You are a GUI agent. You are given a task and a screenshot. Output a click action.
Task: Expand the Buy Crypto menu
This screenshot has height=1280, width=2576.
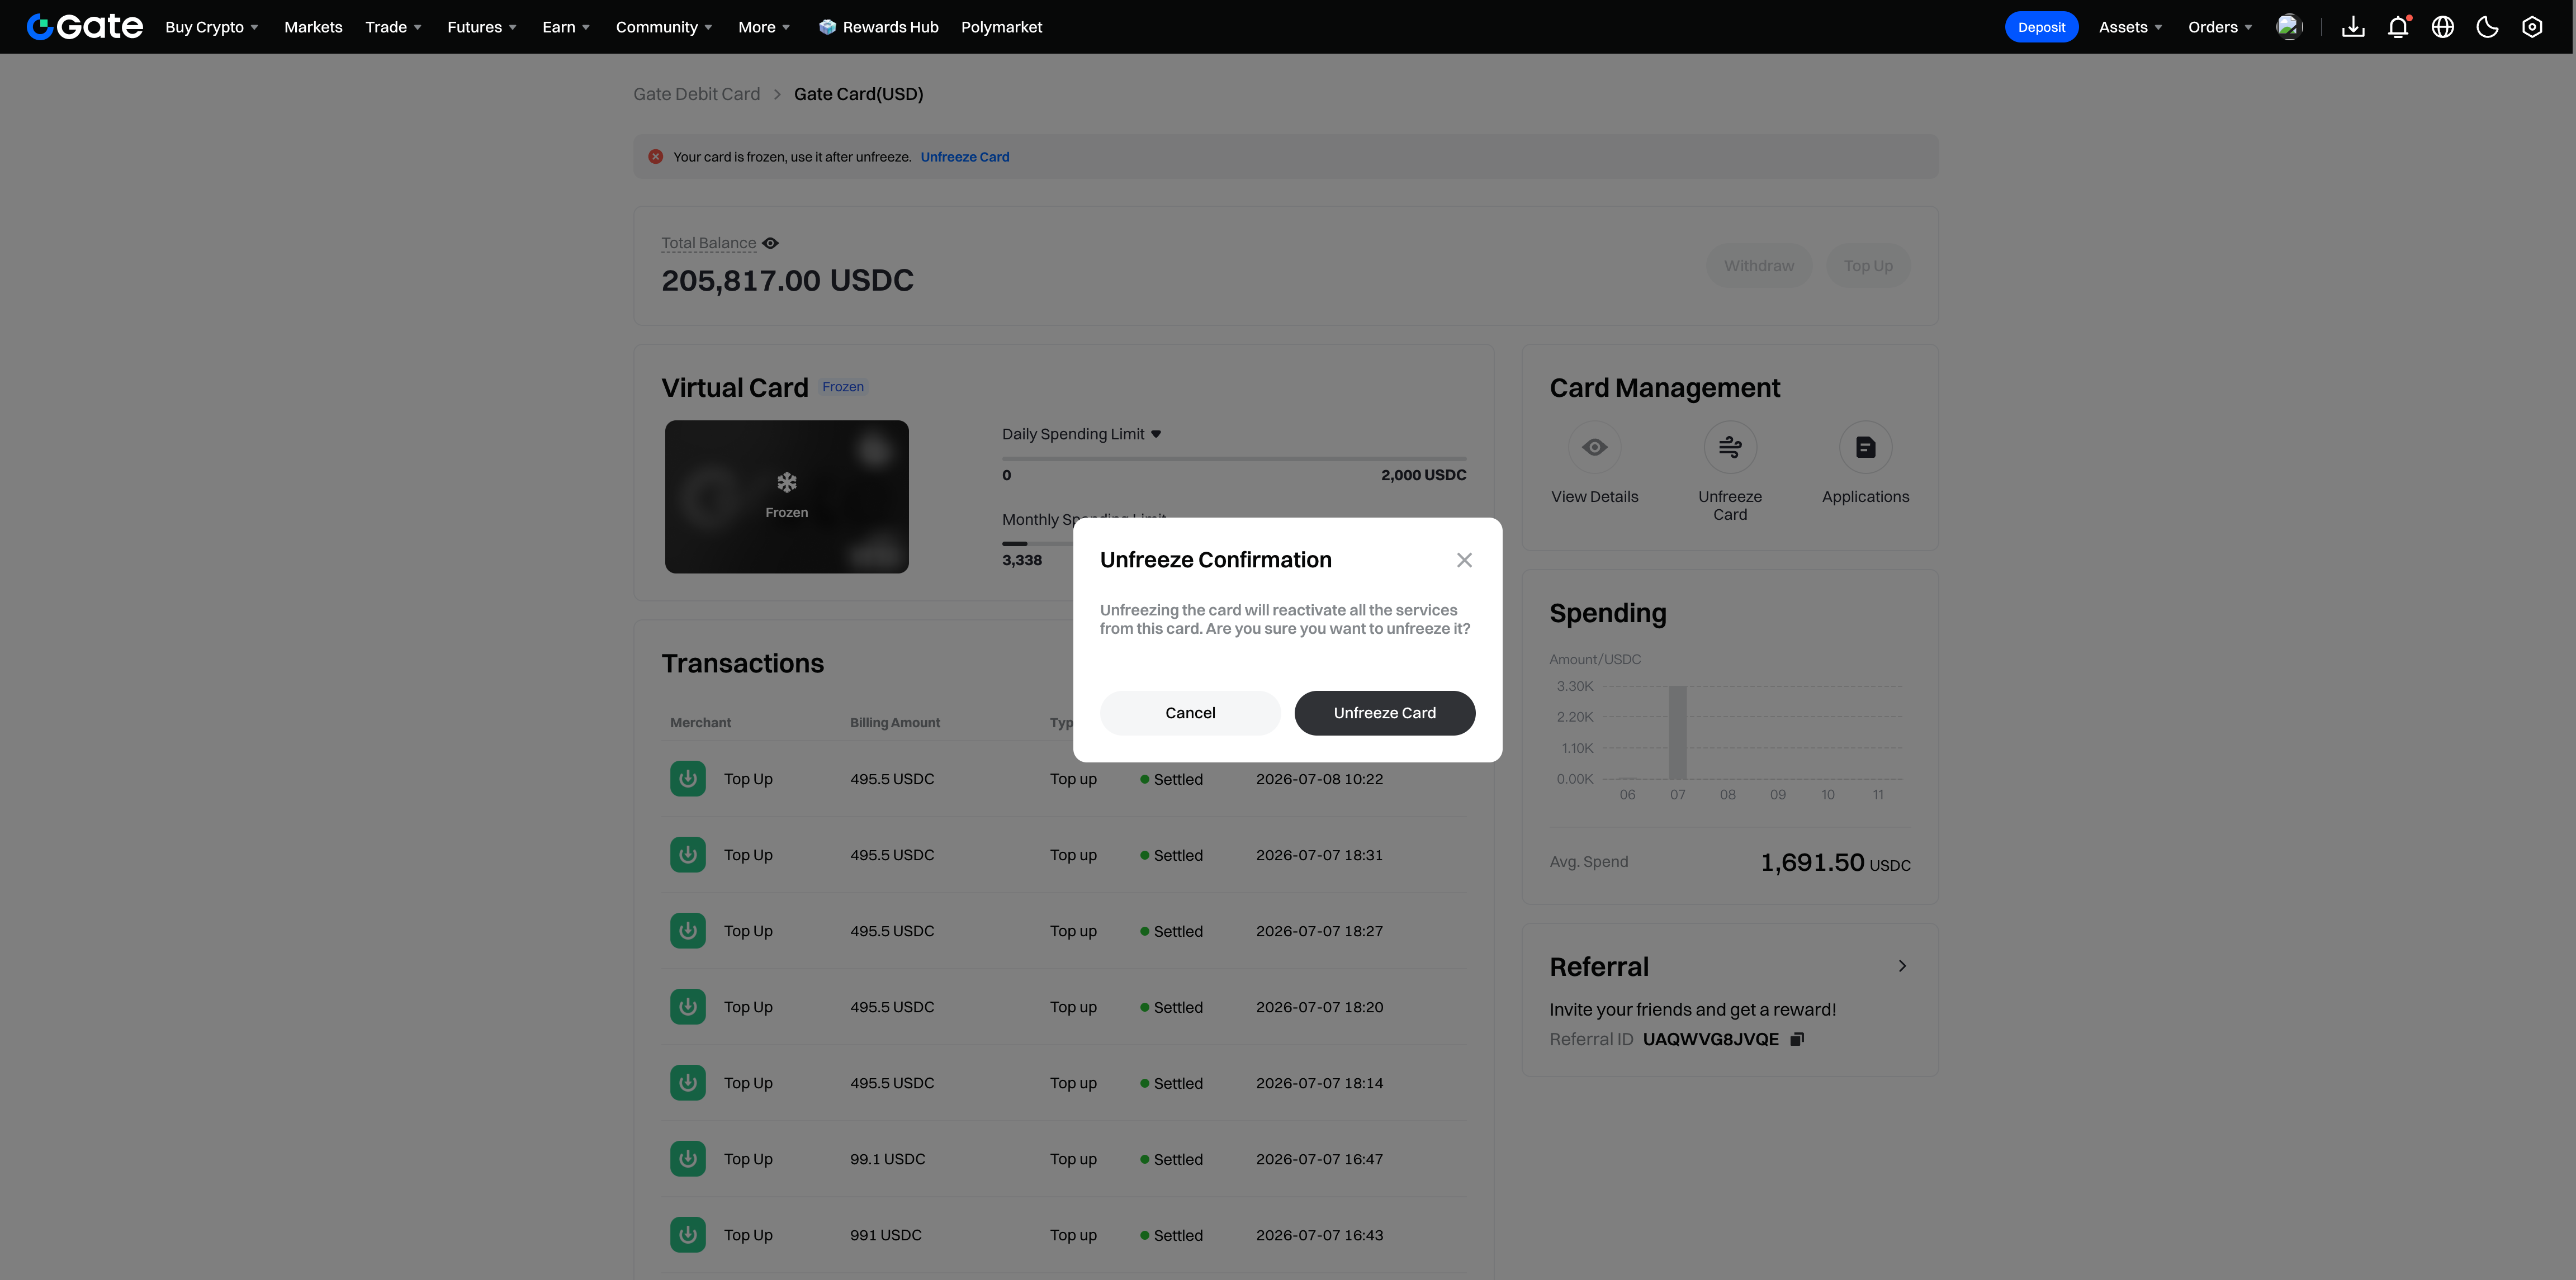pos(212,27)
